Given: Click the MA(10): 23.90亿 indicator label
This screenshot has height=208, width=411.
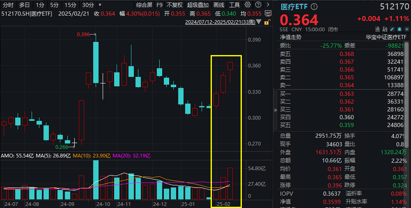Looking at the screenshot, I should click(x=92, y=156).
